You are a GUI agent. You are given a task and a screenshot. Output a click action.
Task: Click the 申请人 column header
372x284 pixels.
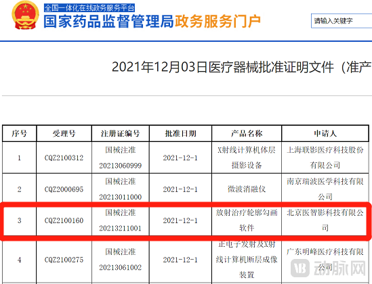(325, 134)
